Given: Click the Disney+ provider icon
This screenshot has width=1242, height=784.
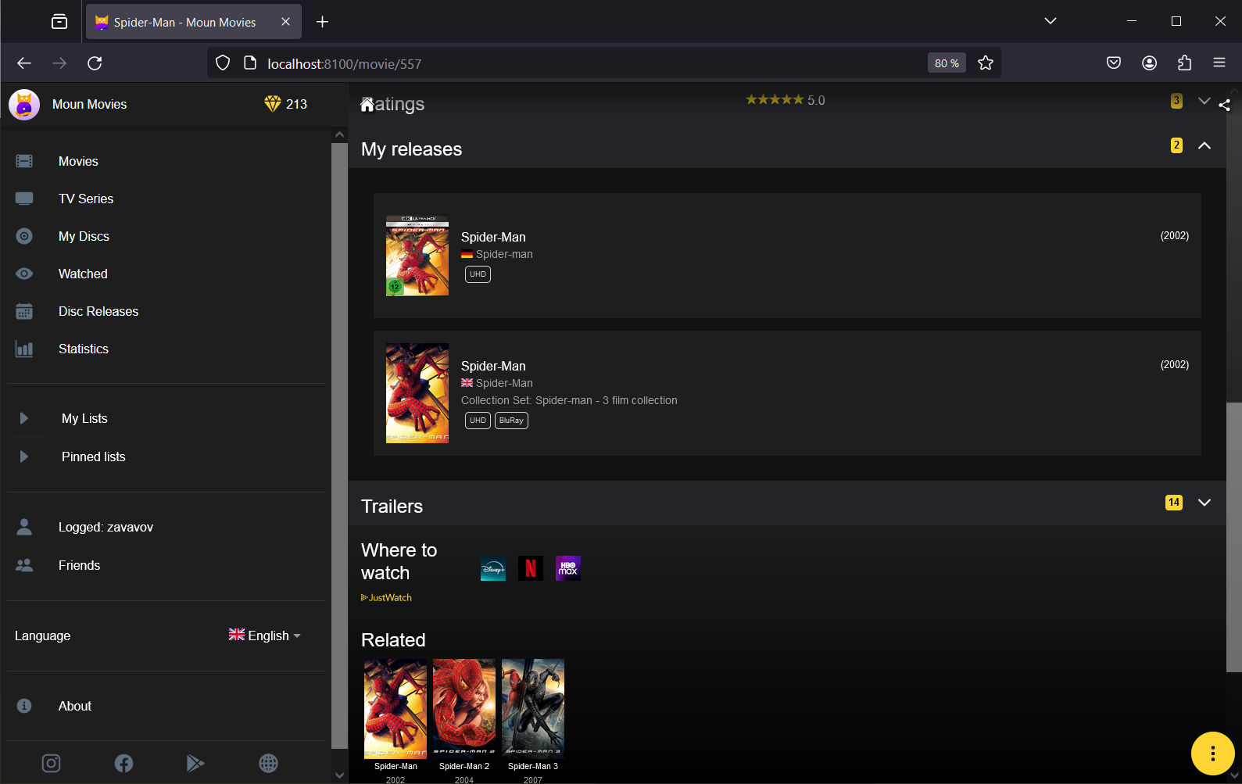Looking at the screenshot, I should click(492, 568).
